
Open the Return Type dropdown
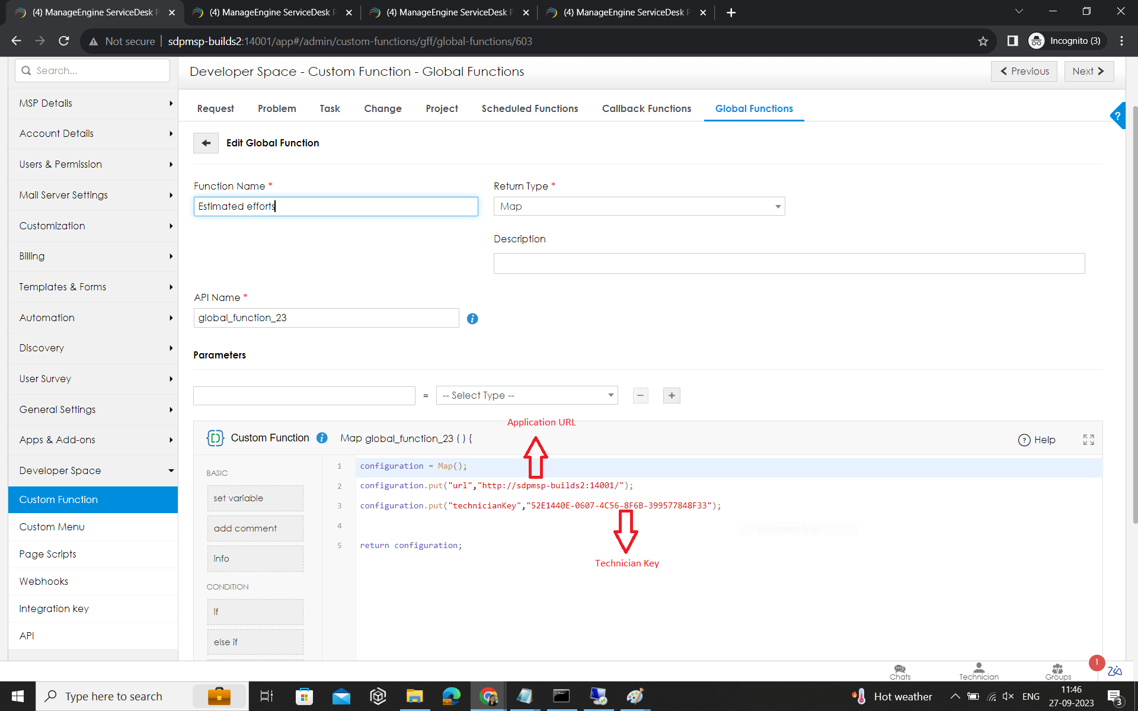(x=639, y=206)
